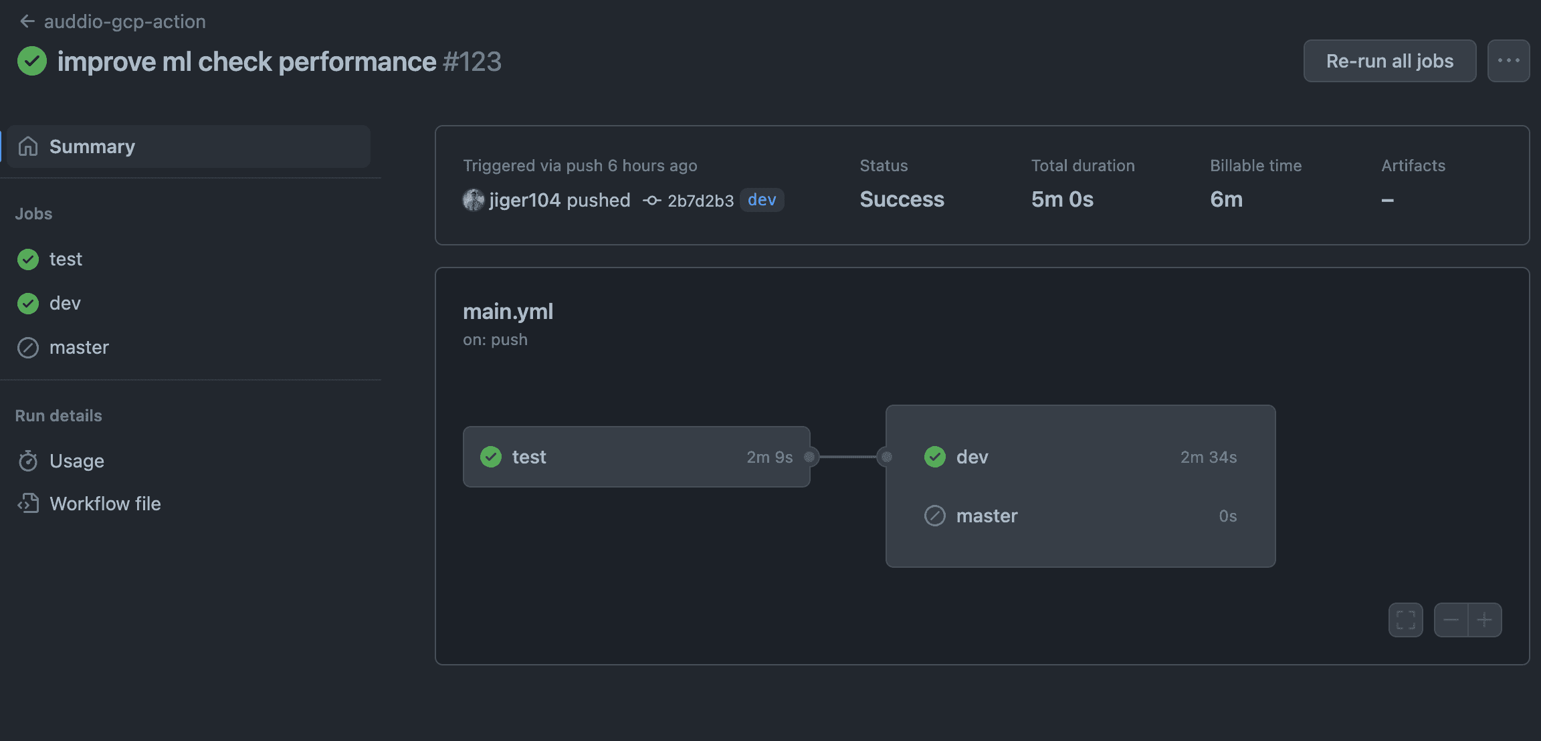Click the file-code icon beside Workflow file

(28, 504)
